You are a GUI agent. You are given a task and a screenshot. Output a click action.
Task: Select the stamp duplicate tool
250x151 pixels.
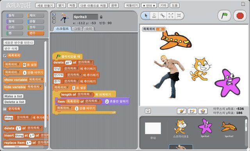154,16
